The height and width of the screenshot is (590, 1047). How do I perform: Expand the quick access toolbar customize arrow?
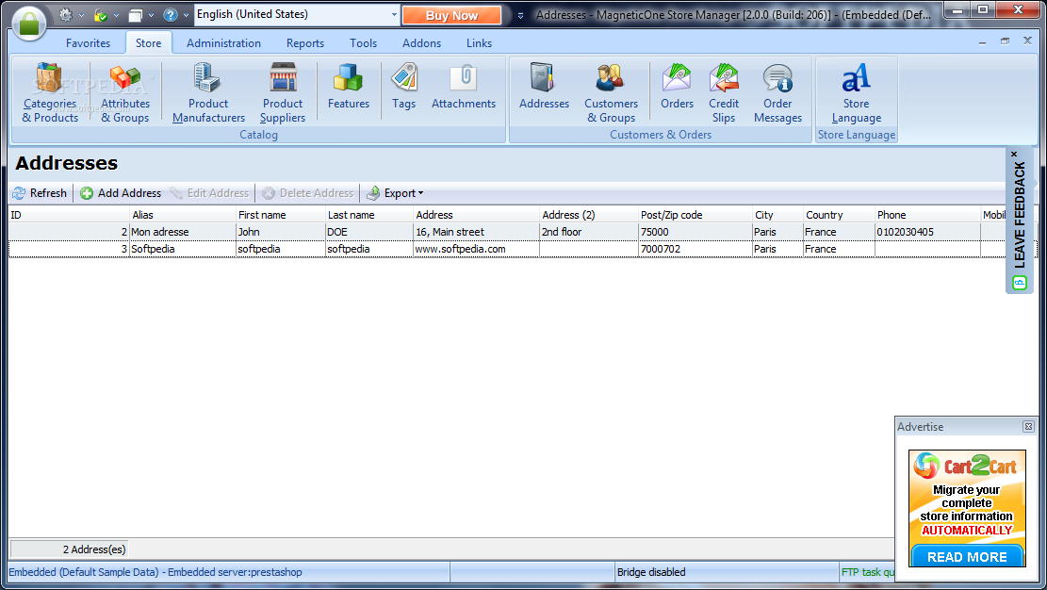(521, 15)
